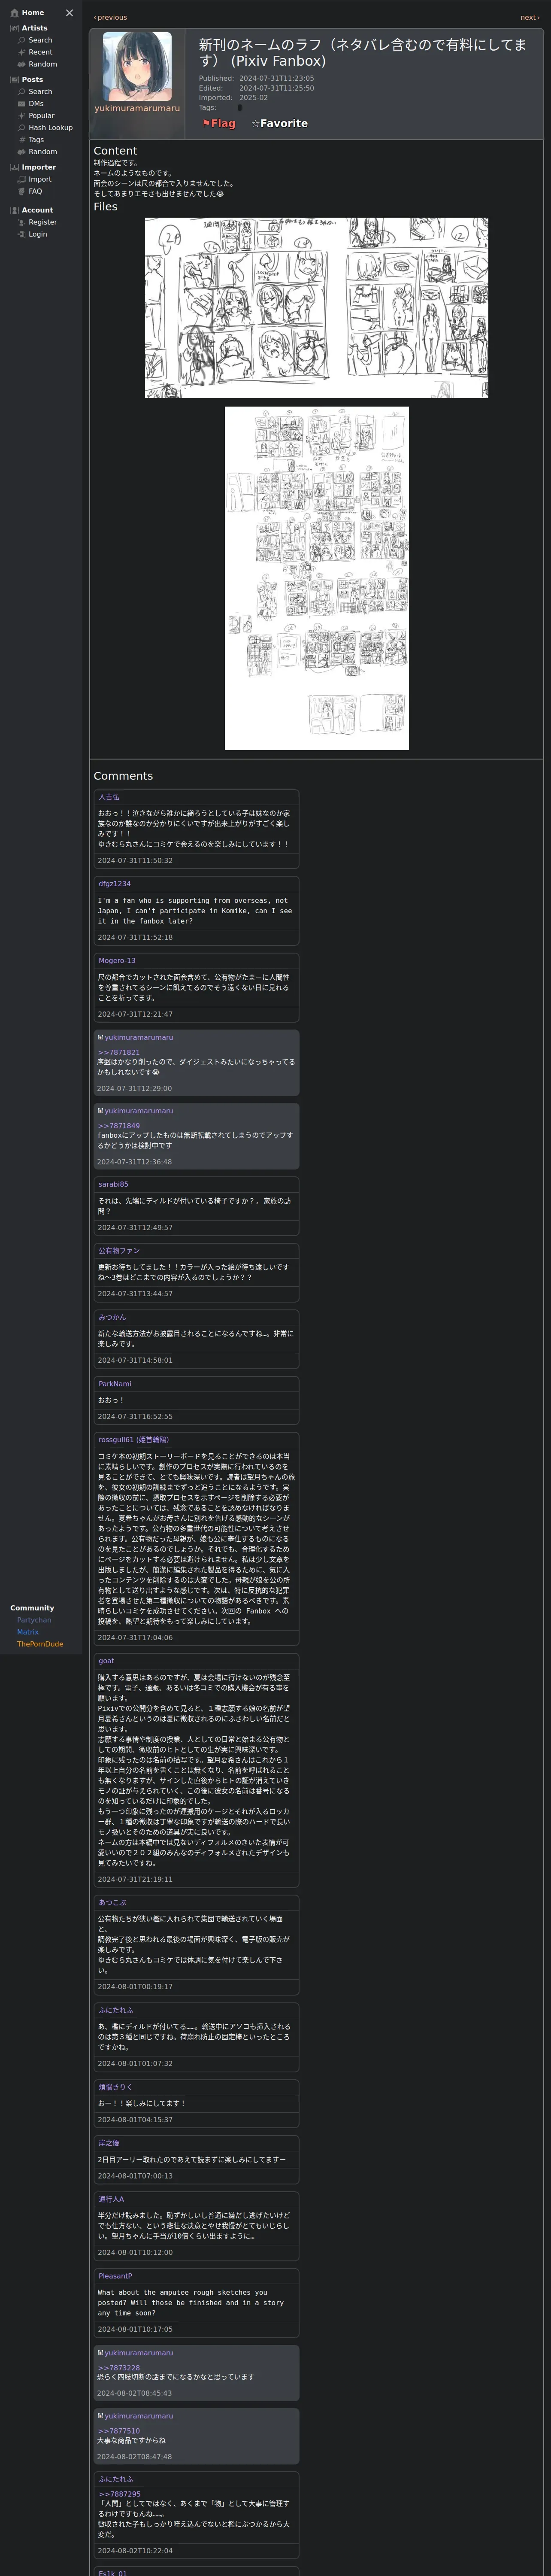Open Search under the Posts section
The height and width of the screenshot is (2576, 551).
(40, 92)
